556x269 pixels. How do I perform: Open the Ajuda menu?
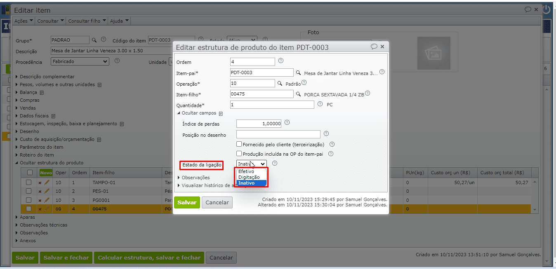[x=119, y=21]
